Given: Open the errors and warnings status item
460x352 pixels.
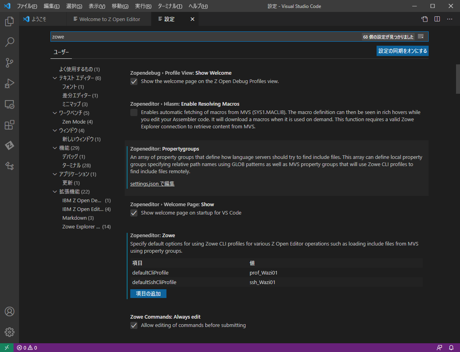Looking at the screenshot, I should coord(27,348).
